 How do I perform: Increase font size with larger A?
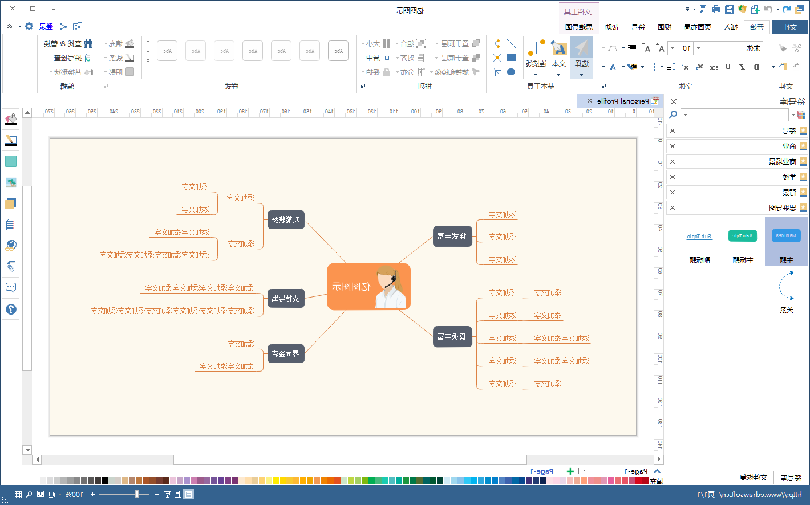(x=660, y=48)
